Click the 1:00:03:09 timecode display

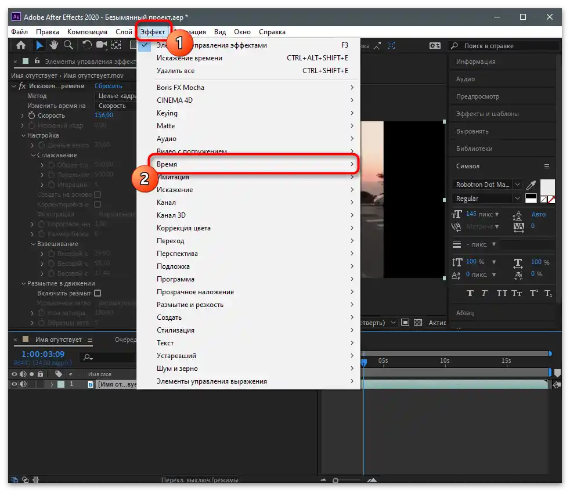coord(43,354)
